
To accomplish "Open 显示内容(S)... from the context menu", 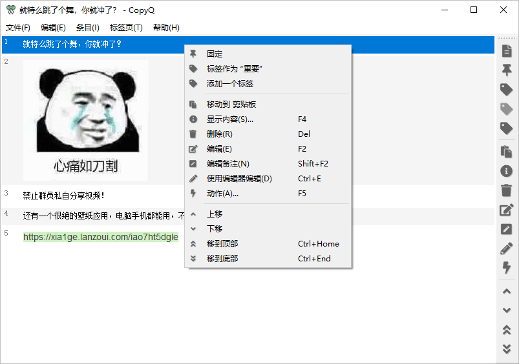I will tap(268, 119).
